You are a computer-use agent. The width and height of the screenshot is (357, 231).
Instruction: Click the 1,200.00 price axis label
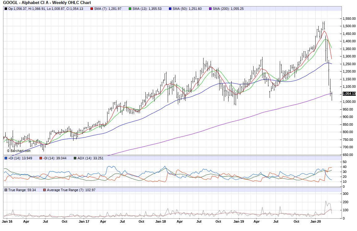click(x=349, y=71)
